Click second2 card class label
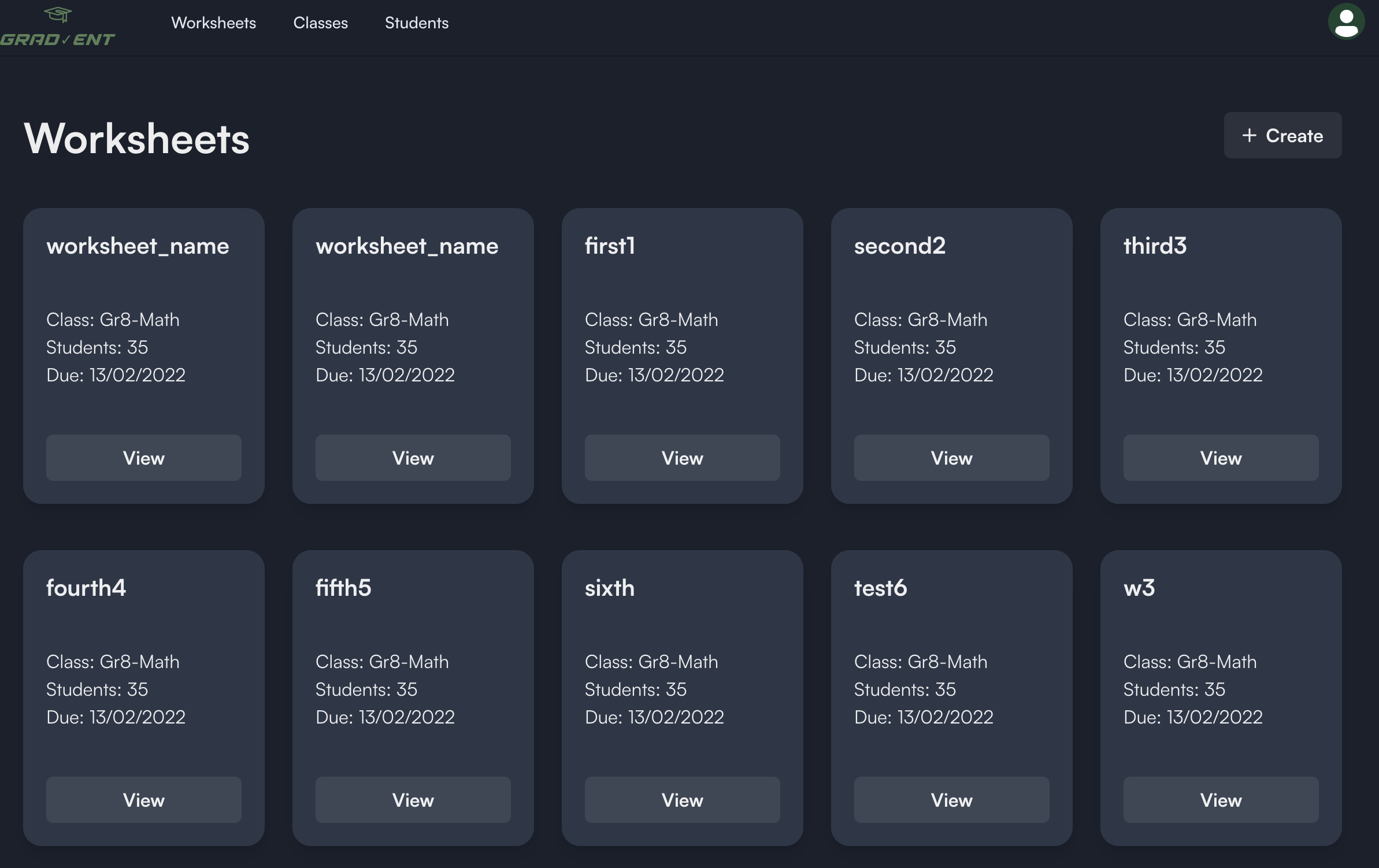The image size is (1379, 868). point(920,320)
